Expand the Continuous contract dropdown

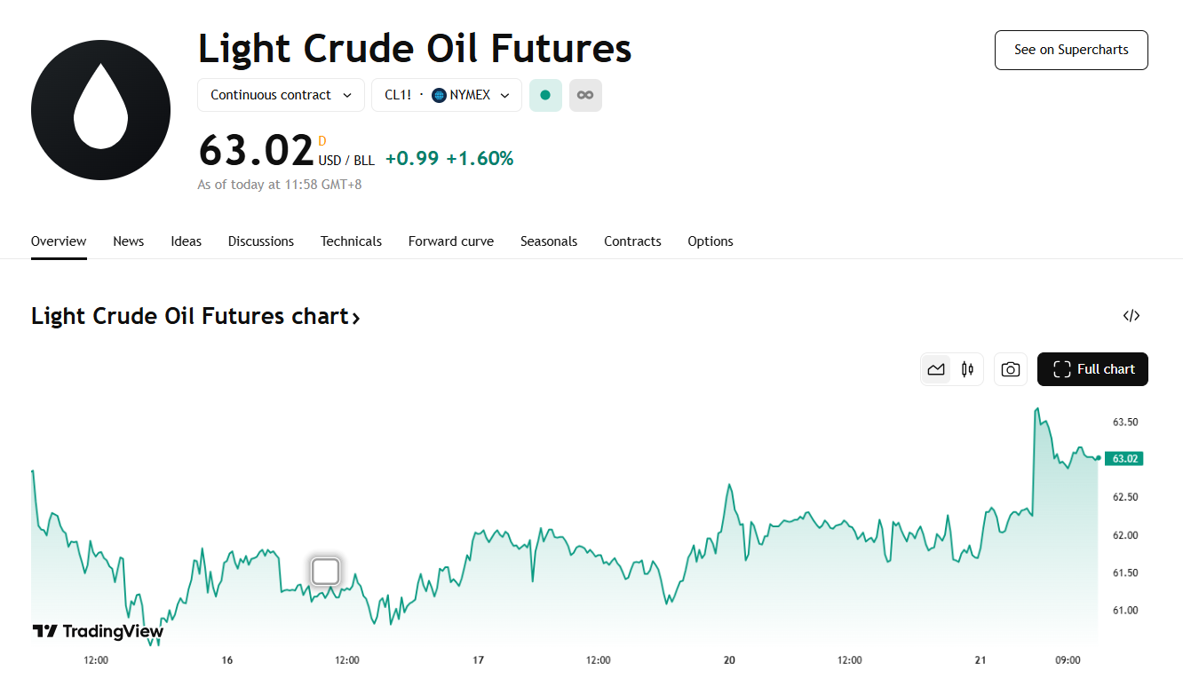(x=281, y=95)
